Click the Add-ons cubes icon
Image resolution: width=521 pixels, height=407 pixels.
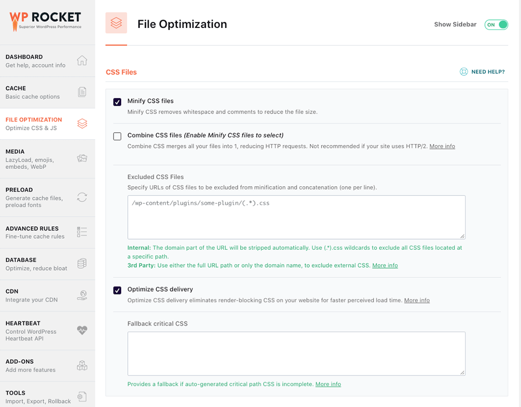[82, 365]
